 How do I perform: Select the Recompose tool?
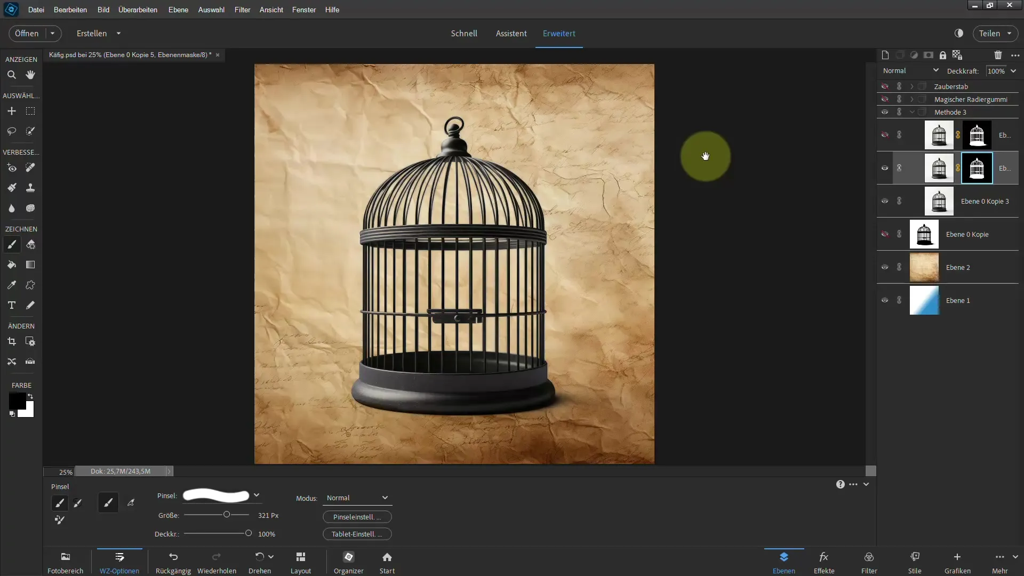(x=30, y=341)
